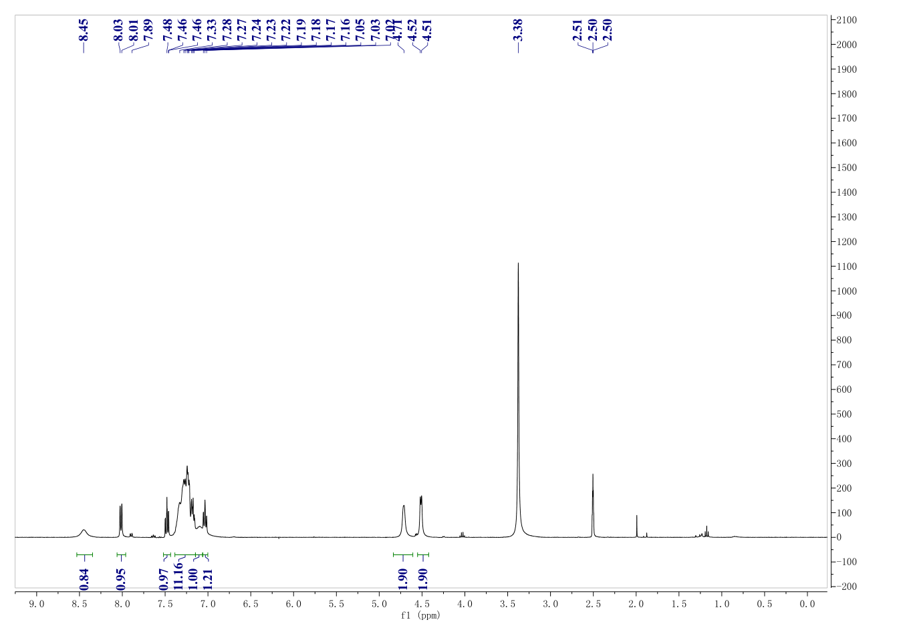This screenshot has width=901, height=636.
Task: Click the tallest peak at 3.38 ppm
Action: [518, 401]
